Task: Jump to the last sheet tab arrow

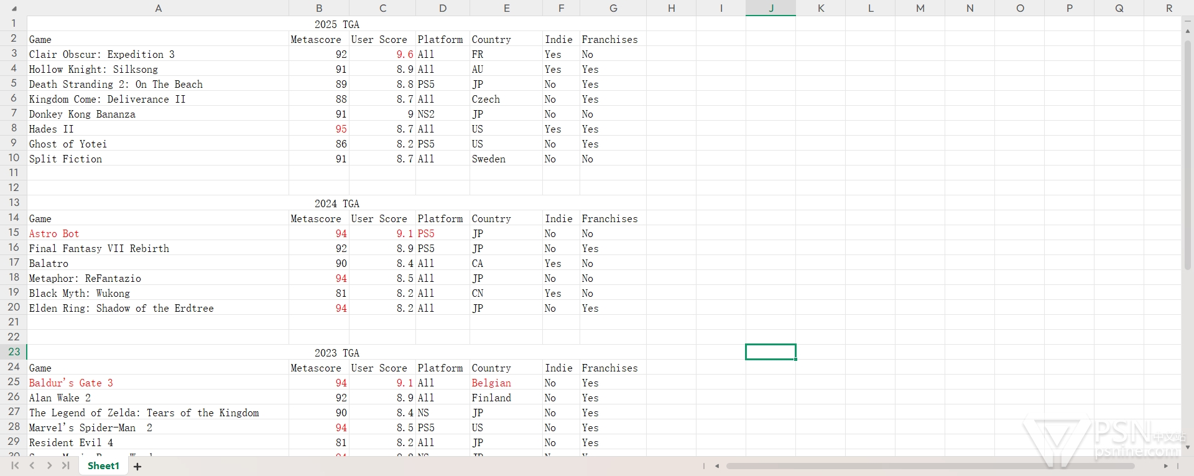Action: [x=65, y=465]
